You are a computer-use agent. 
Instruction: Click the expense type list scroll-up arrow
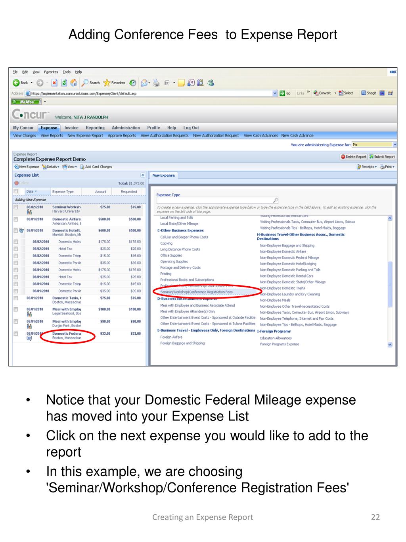click(390, 218)
